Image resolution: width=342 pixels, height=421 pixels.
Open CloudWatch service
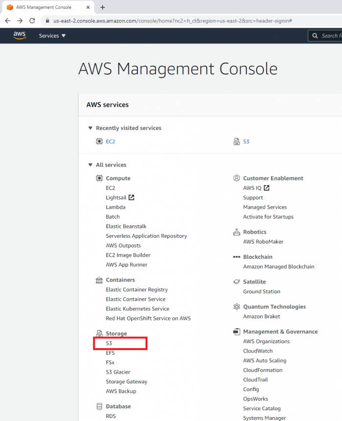pyautogui.click(x=258, y=351)
